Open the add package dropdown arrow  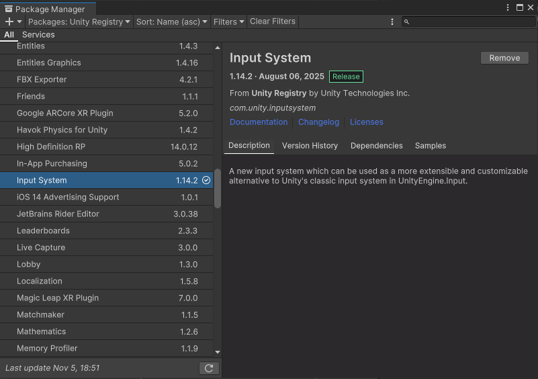point(19,22)
